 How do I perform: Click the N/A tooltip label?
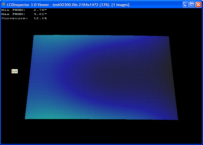point(14,71)
